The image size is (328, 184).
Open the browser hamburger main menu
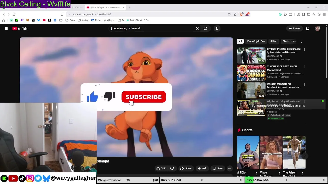[324, 14]
